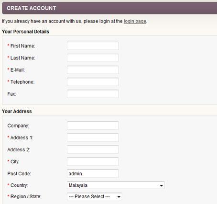This screenshot has width=217, height=204.
Task: Focus the Last Name text box
Action: click(x=93, y=58)
